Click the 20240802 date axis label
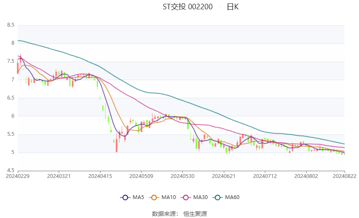The width and height of the screenshot is (359, 218). [x=306, y=176]
